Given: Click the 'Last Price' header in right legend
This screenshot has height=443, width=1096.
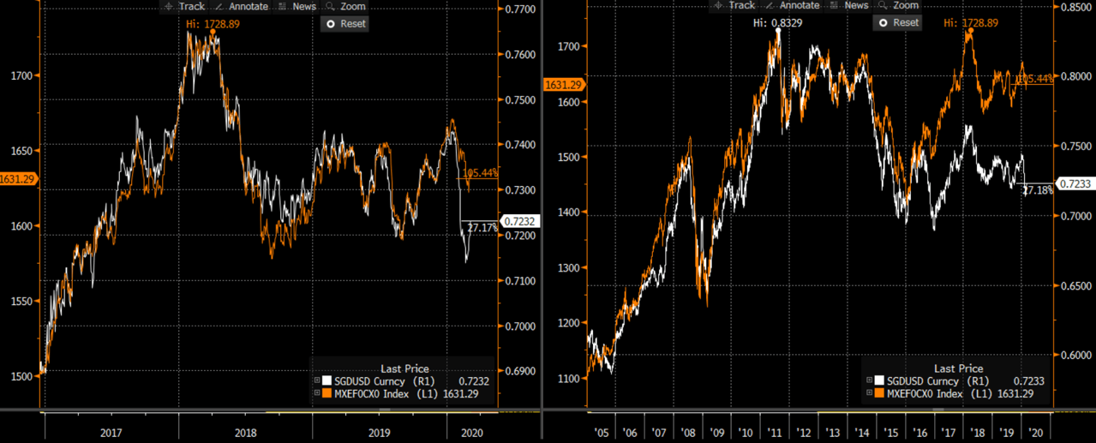Looking at the screenshot, I should [x=958, y=368].
